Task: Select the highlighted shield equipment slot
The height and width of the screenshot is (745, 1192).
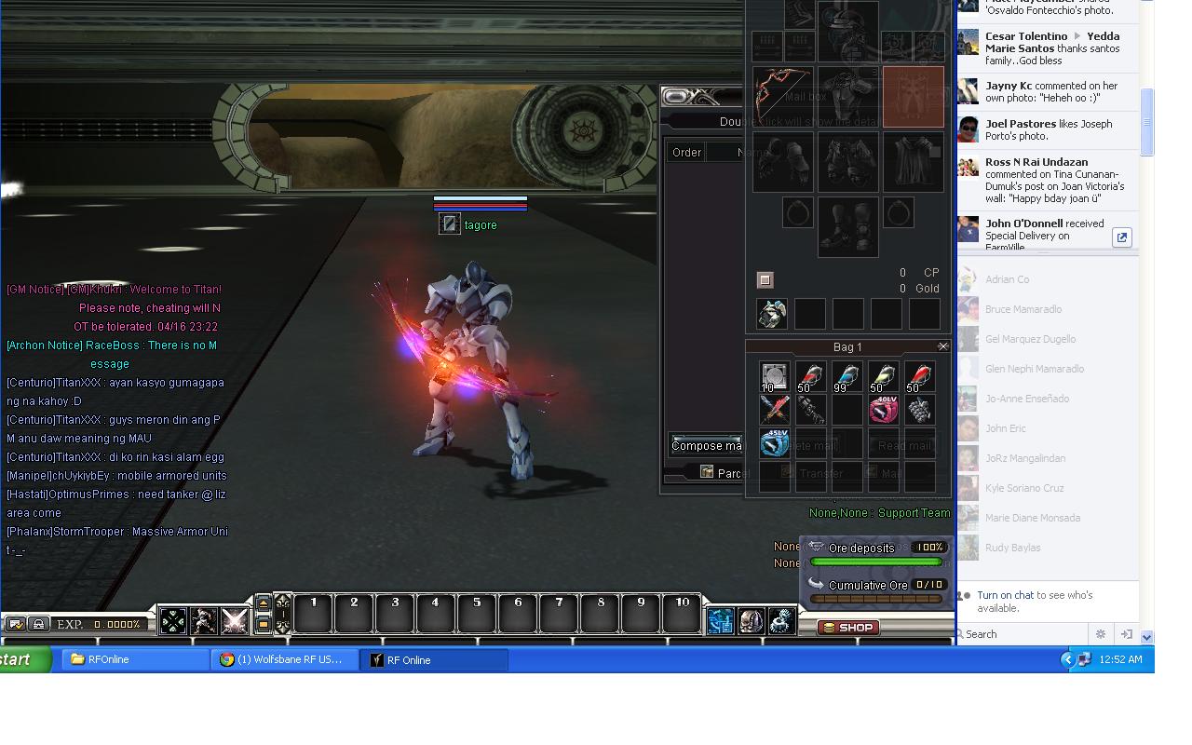Action: pos(913,96)
